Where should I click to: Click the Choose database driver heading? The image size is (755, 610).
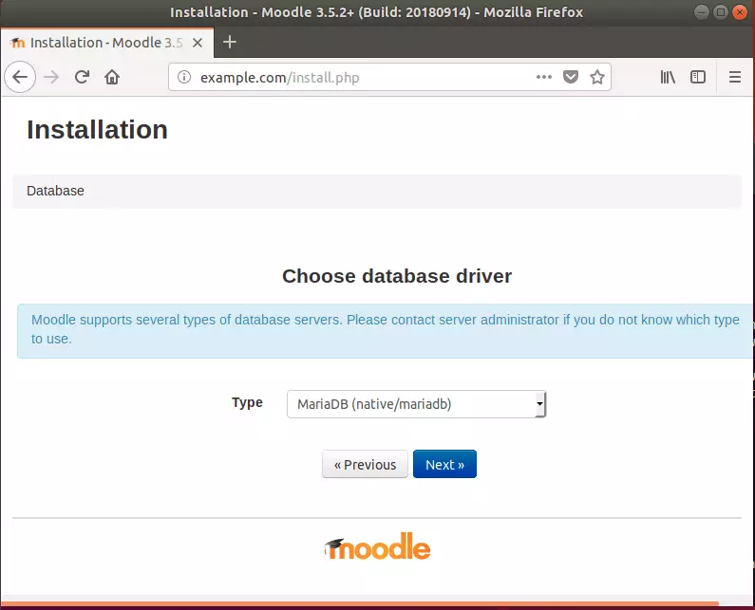pyautogui.click(x=397, y=276)
